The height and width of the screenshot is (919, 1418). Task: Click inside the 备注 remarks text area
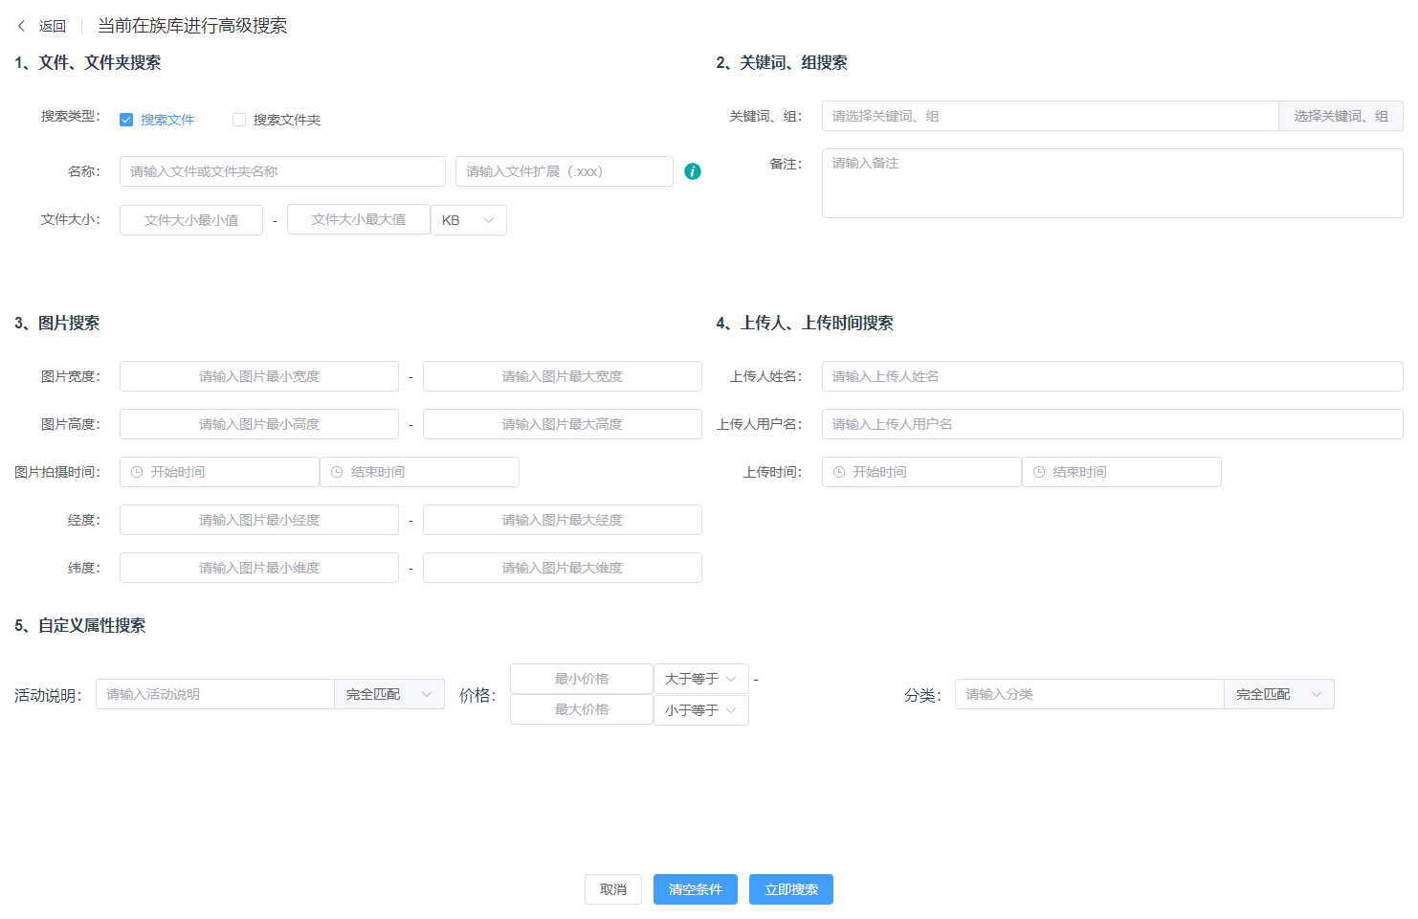click(1110, 183)
